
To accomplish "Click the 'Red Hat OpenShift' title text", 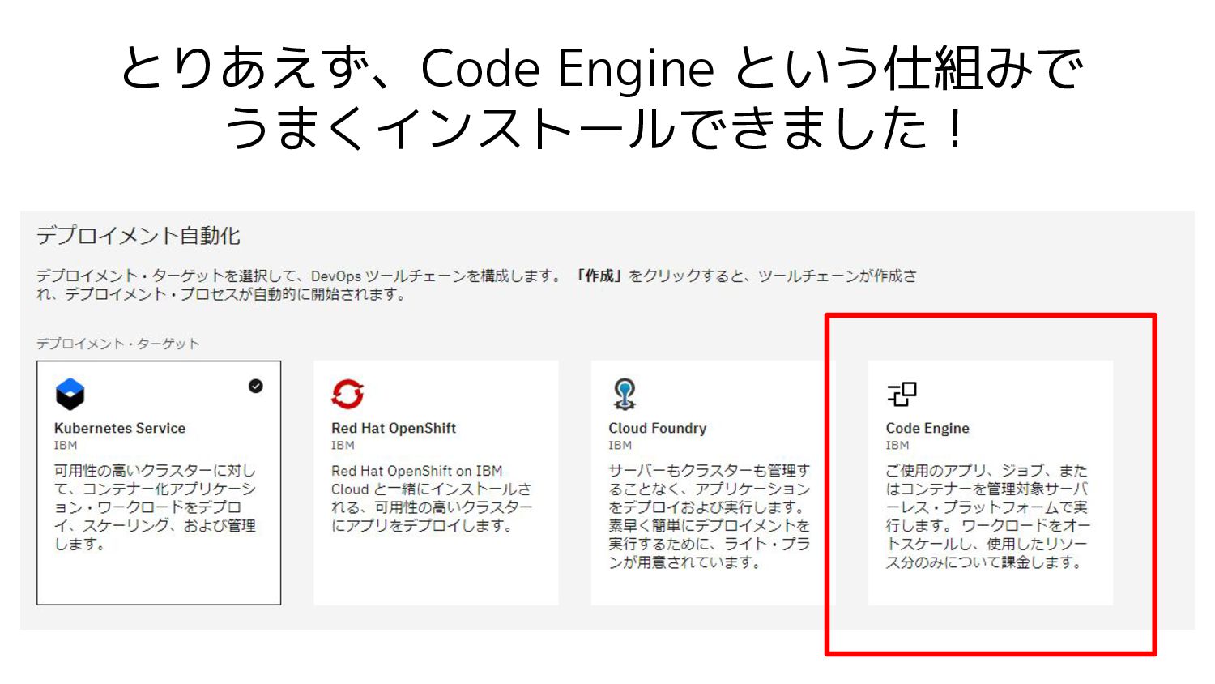I will coord(394,428).
